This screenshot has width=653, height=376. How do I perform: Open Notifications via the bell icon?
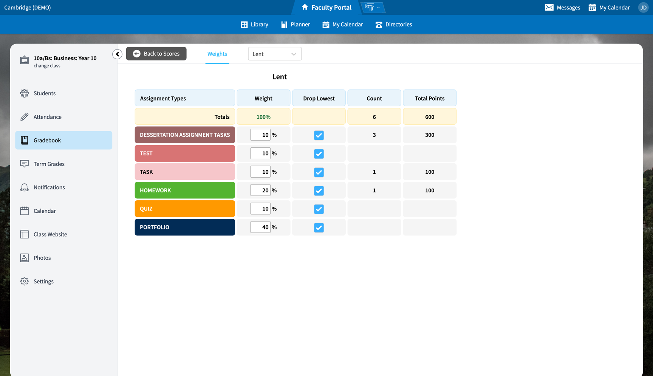point(24,187)
